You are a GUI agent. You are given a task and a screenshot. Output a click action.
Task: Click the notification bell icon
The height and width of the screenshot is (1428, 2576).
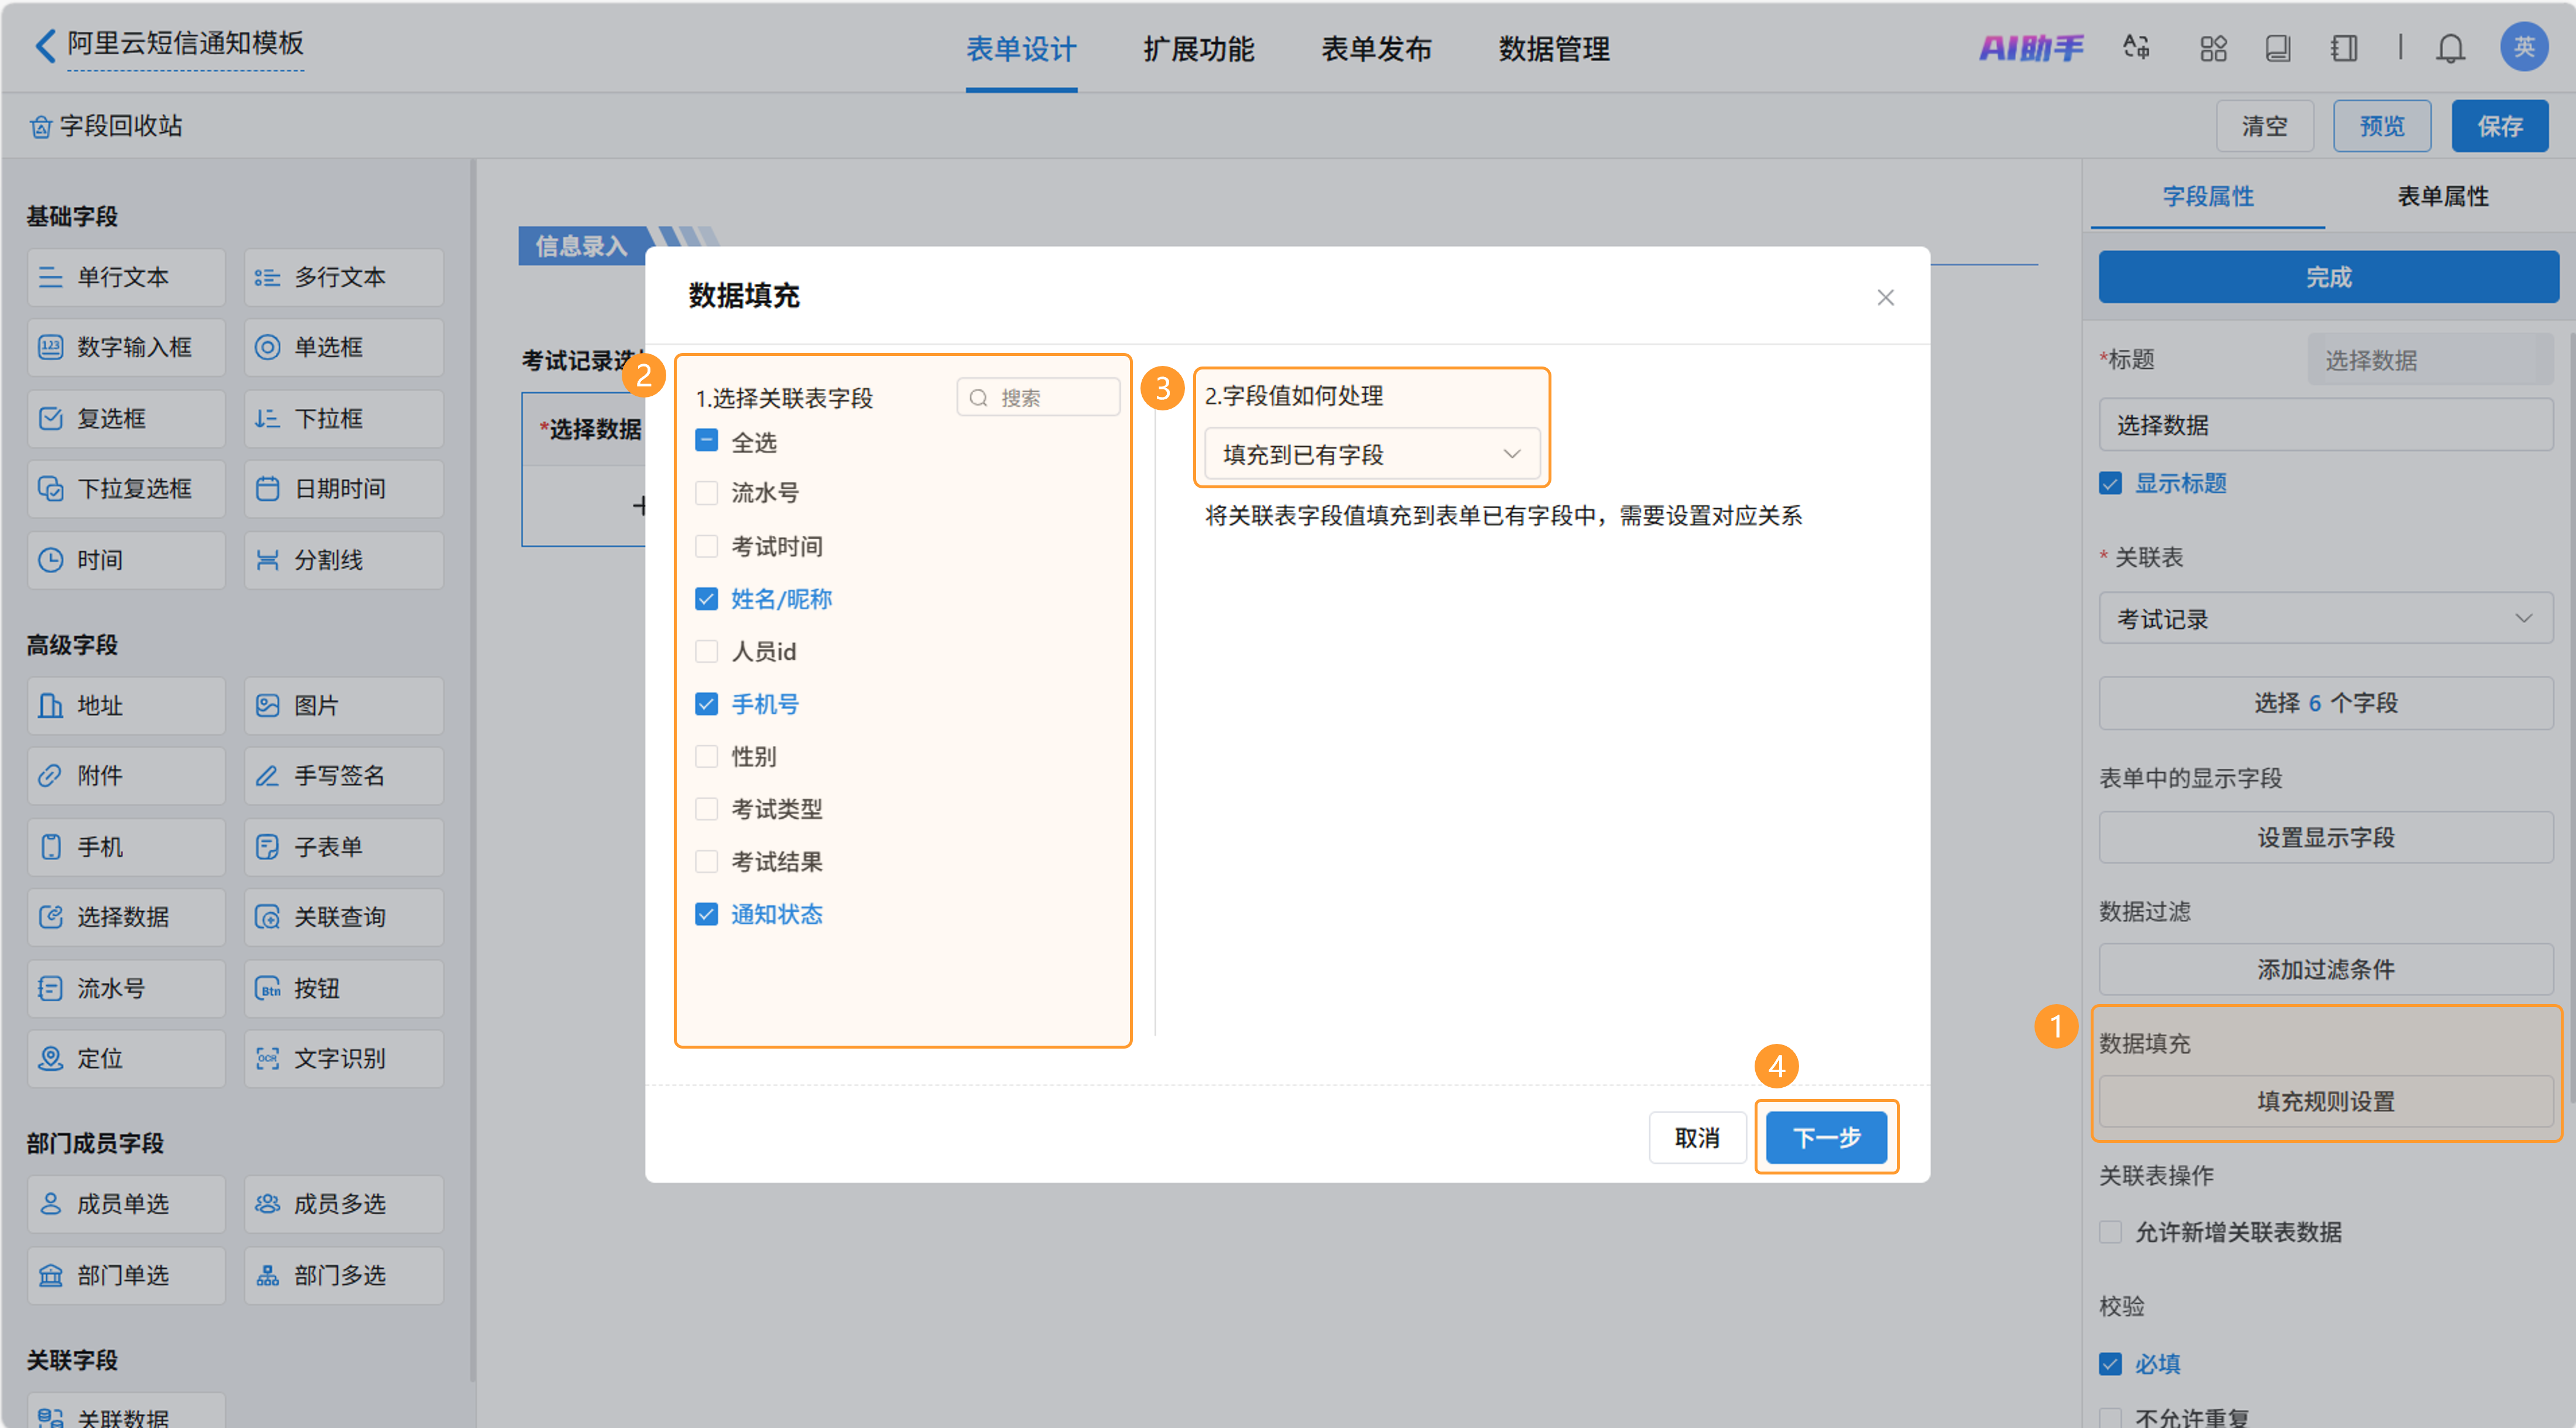(x=2449, y=48)
